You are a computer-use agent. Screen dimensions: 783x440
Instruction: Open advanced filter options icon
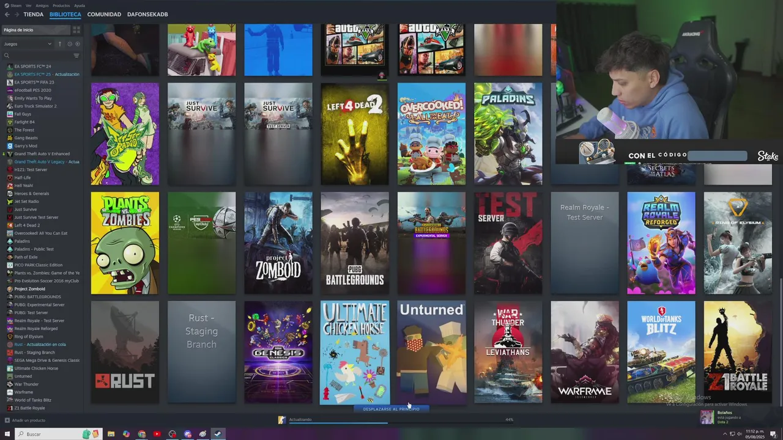[x=76, y=56]
